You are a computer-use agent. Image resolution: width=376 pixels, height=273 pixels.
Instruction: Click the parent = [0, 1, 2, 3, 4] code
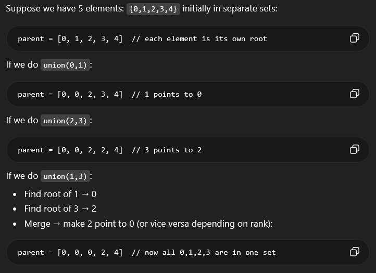click(70, 38)
